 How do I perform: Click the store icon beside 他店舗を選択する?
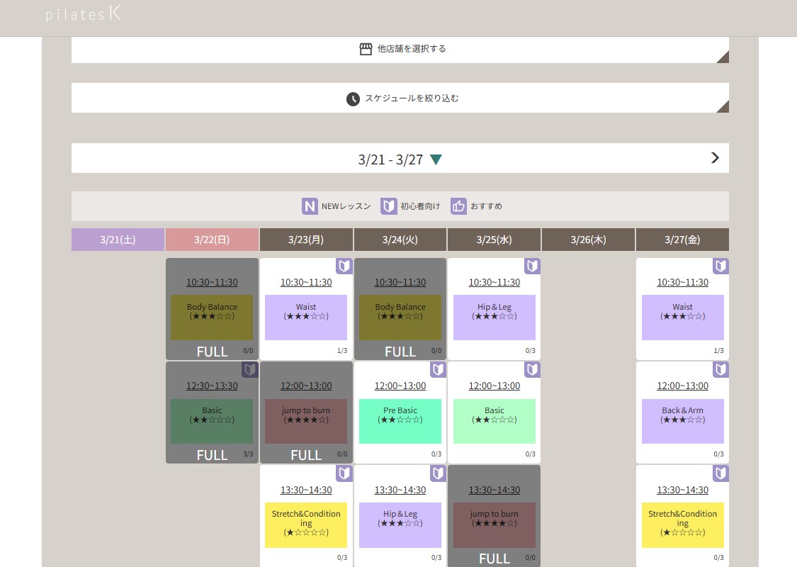coord(366,49)
